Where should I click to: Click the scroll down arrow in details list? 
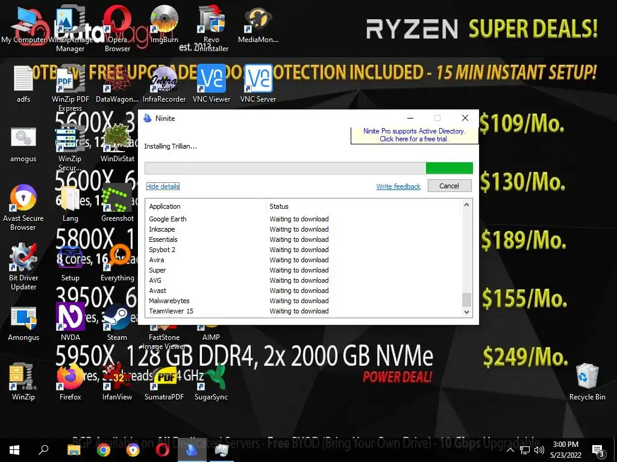[466, 312]
